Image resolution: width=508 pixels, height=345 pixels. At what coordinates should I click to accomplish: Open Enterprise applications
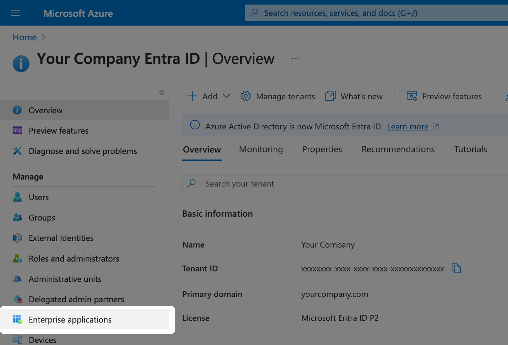pyautogui.click(x=70, y=319)
